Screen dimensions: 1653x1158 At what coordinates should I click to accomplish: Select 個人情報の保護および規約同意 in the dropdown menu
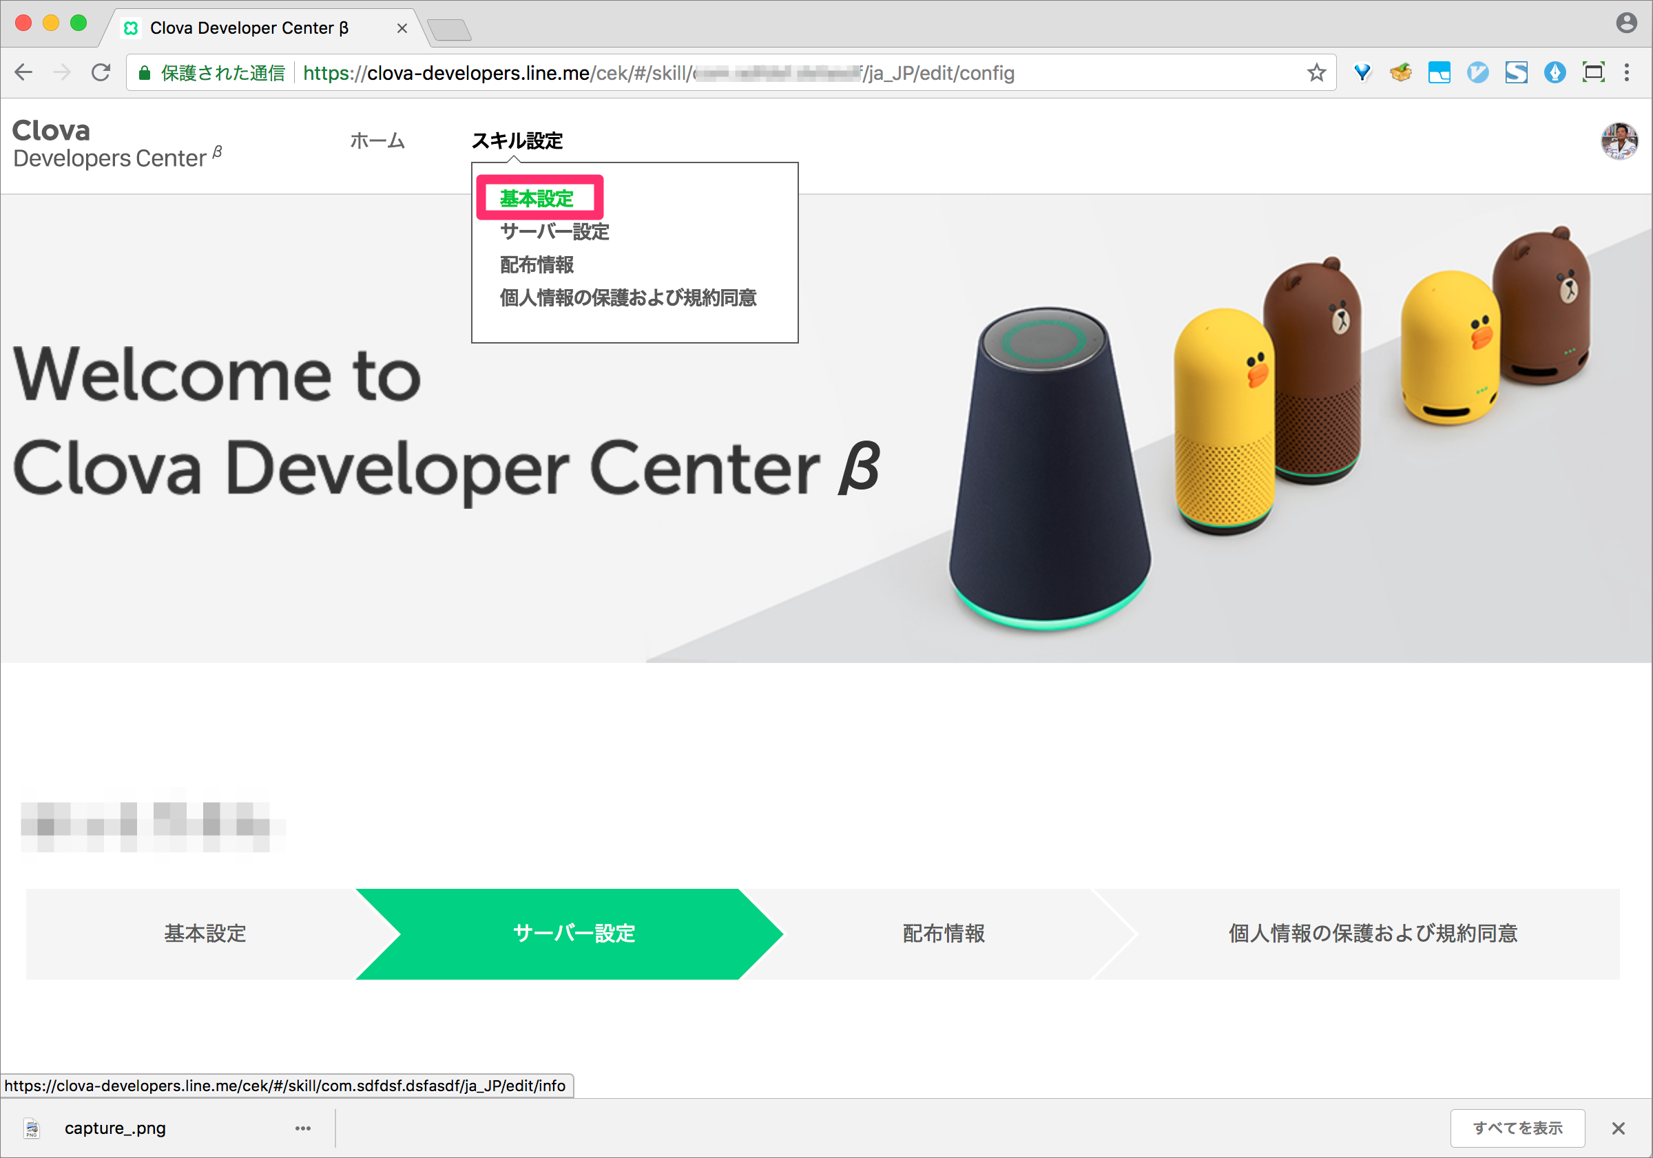[627, 298]
